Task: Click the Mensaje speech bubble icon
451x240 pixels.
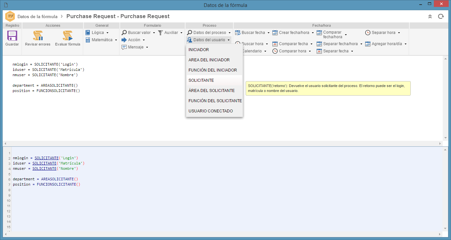Action: 124,47
